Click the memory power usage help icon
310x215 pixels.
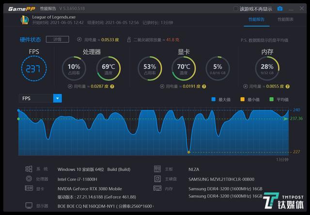288,86
